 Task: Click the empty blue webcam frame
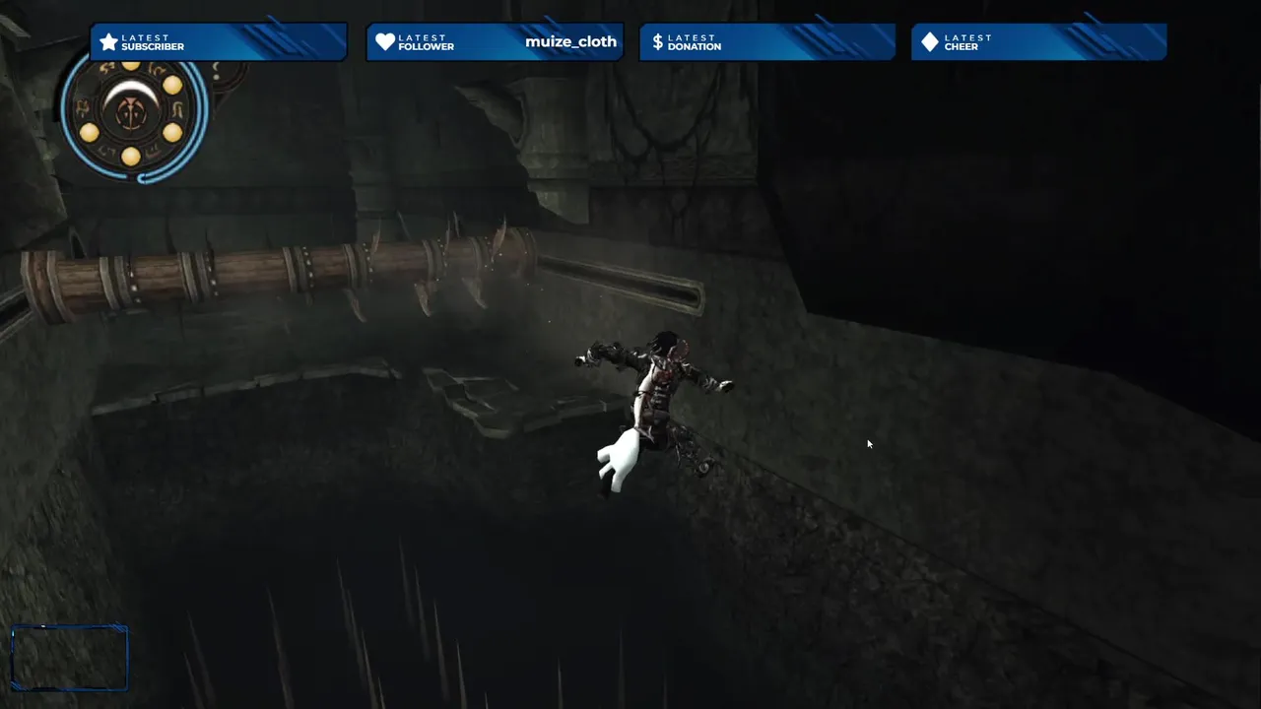click(x=69, y=657)
